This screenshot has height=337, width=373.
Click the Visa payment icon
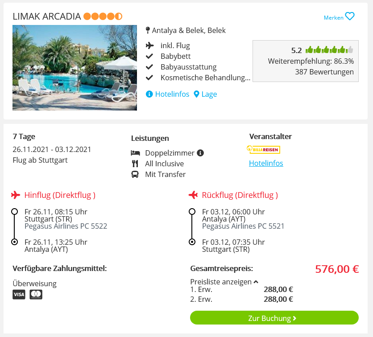tap(19, 295)
